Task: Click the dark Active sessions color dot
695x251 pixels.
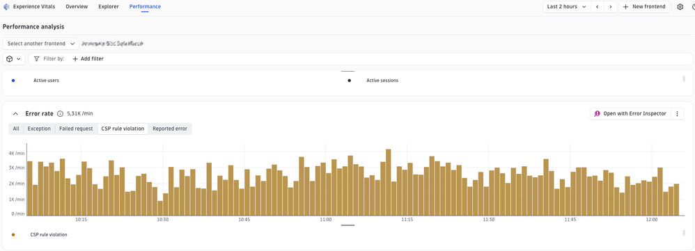Action: 350,81
